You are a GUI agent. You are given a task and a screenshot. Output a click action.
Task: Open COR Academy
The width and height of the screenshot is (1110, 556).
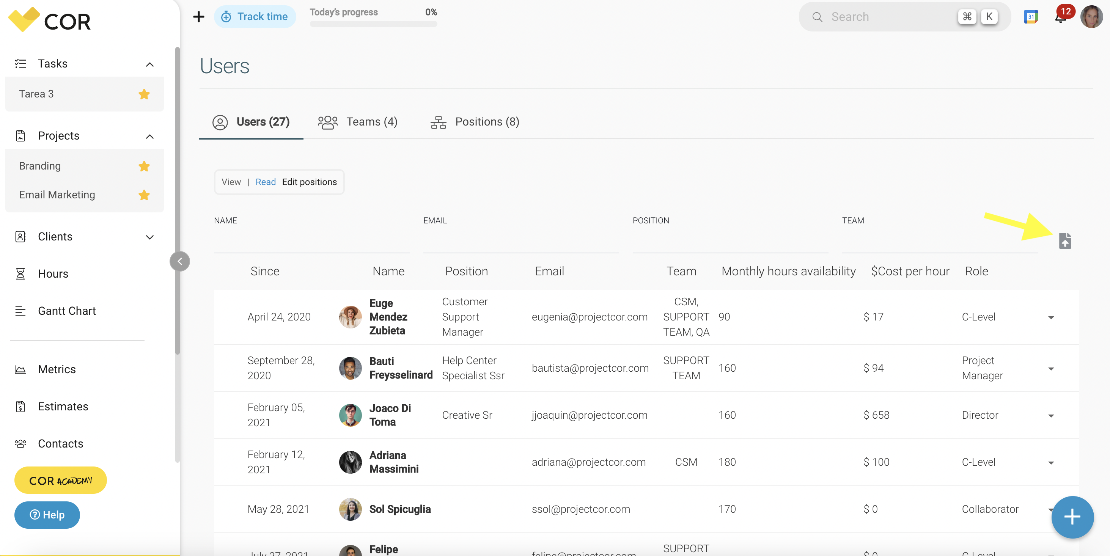pyautogui.click(x=60, y=480)
